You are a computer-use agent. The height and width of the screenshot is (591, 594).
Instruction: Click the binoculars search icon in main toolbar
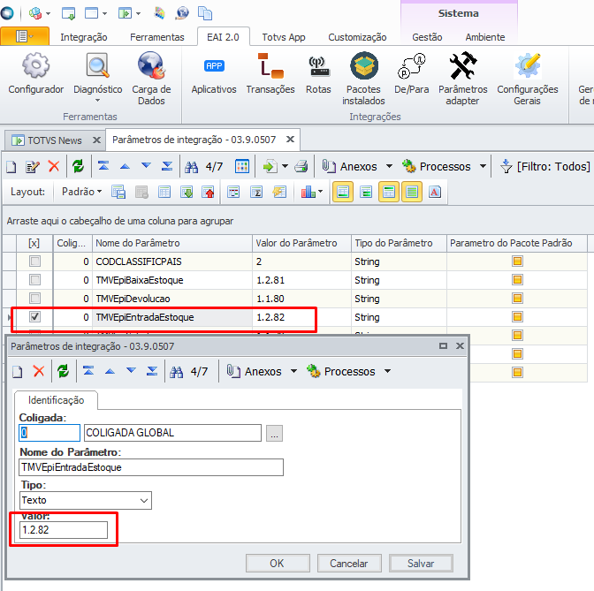point(191,167)
